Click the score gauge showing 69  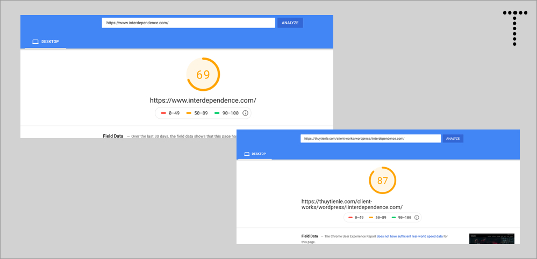pyautogui.click(x=203, y=75)
